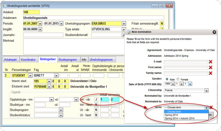Click 'Université de Montpellier I' text in Eksternt sted row
221x131 pixels.
[x=88, y=87]
